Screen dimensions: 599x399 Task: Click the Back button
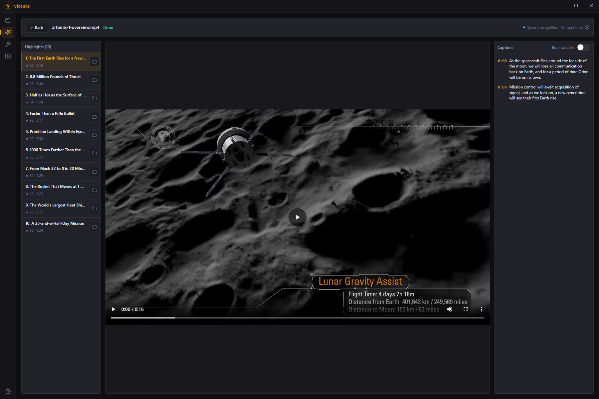(x=37, y=28)
